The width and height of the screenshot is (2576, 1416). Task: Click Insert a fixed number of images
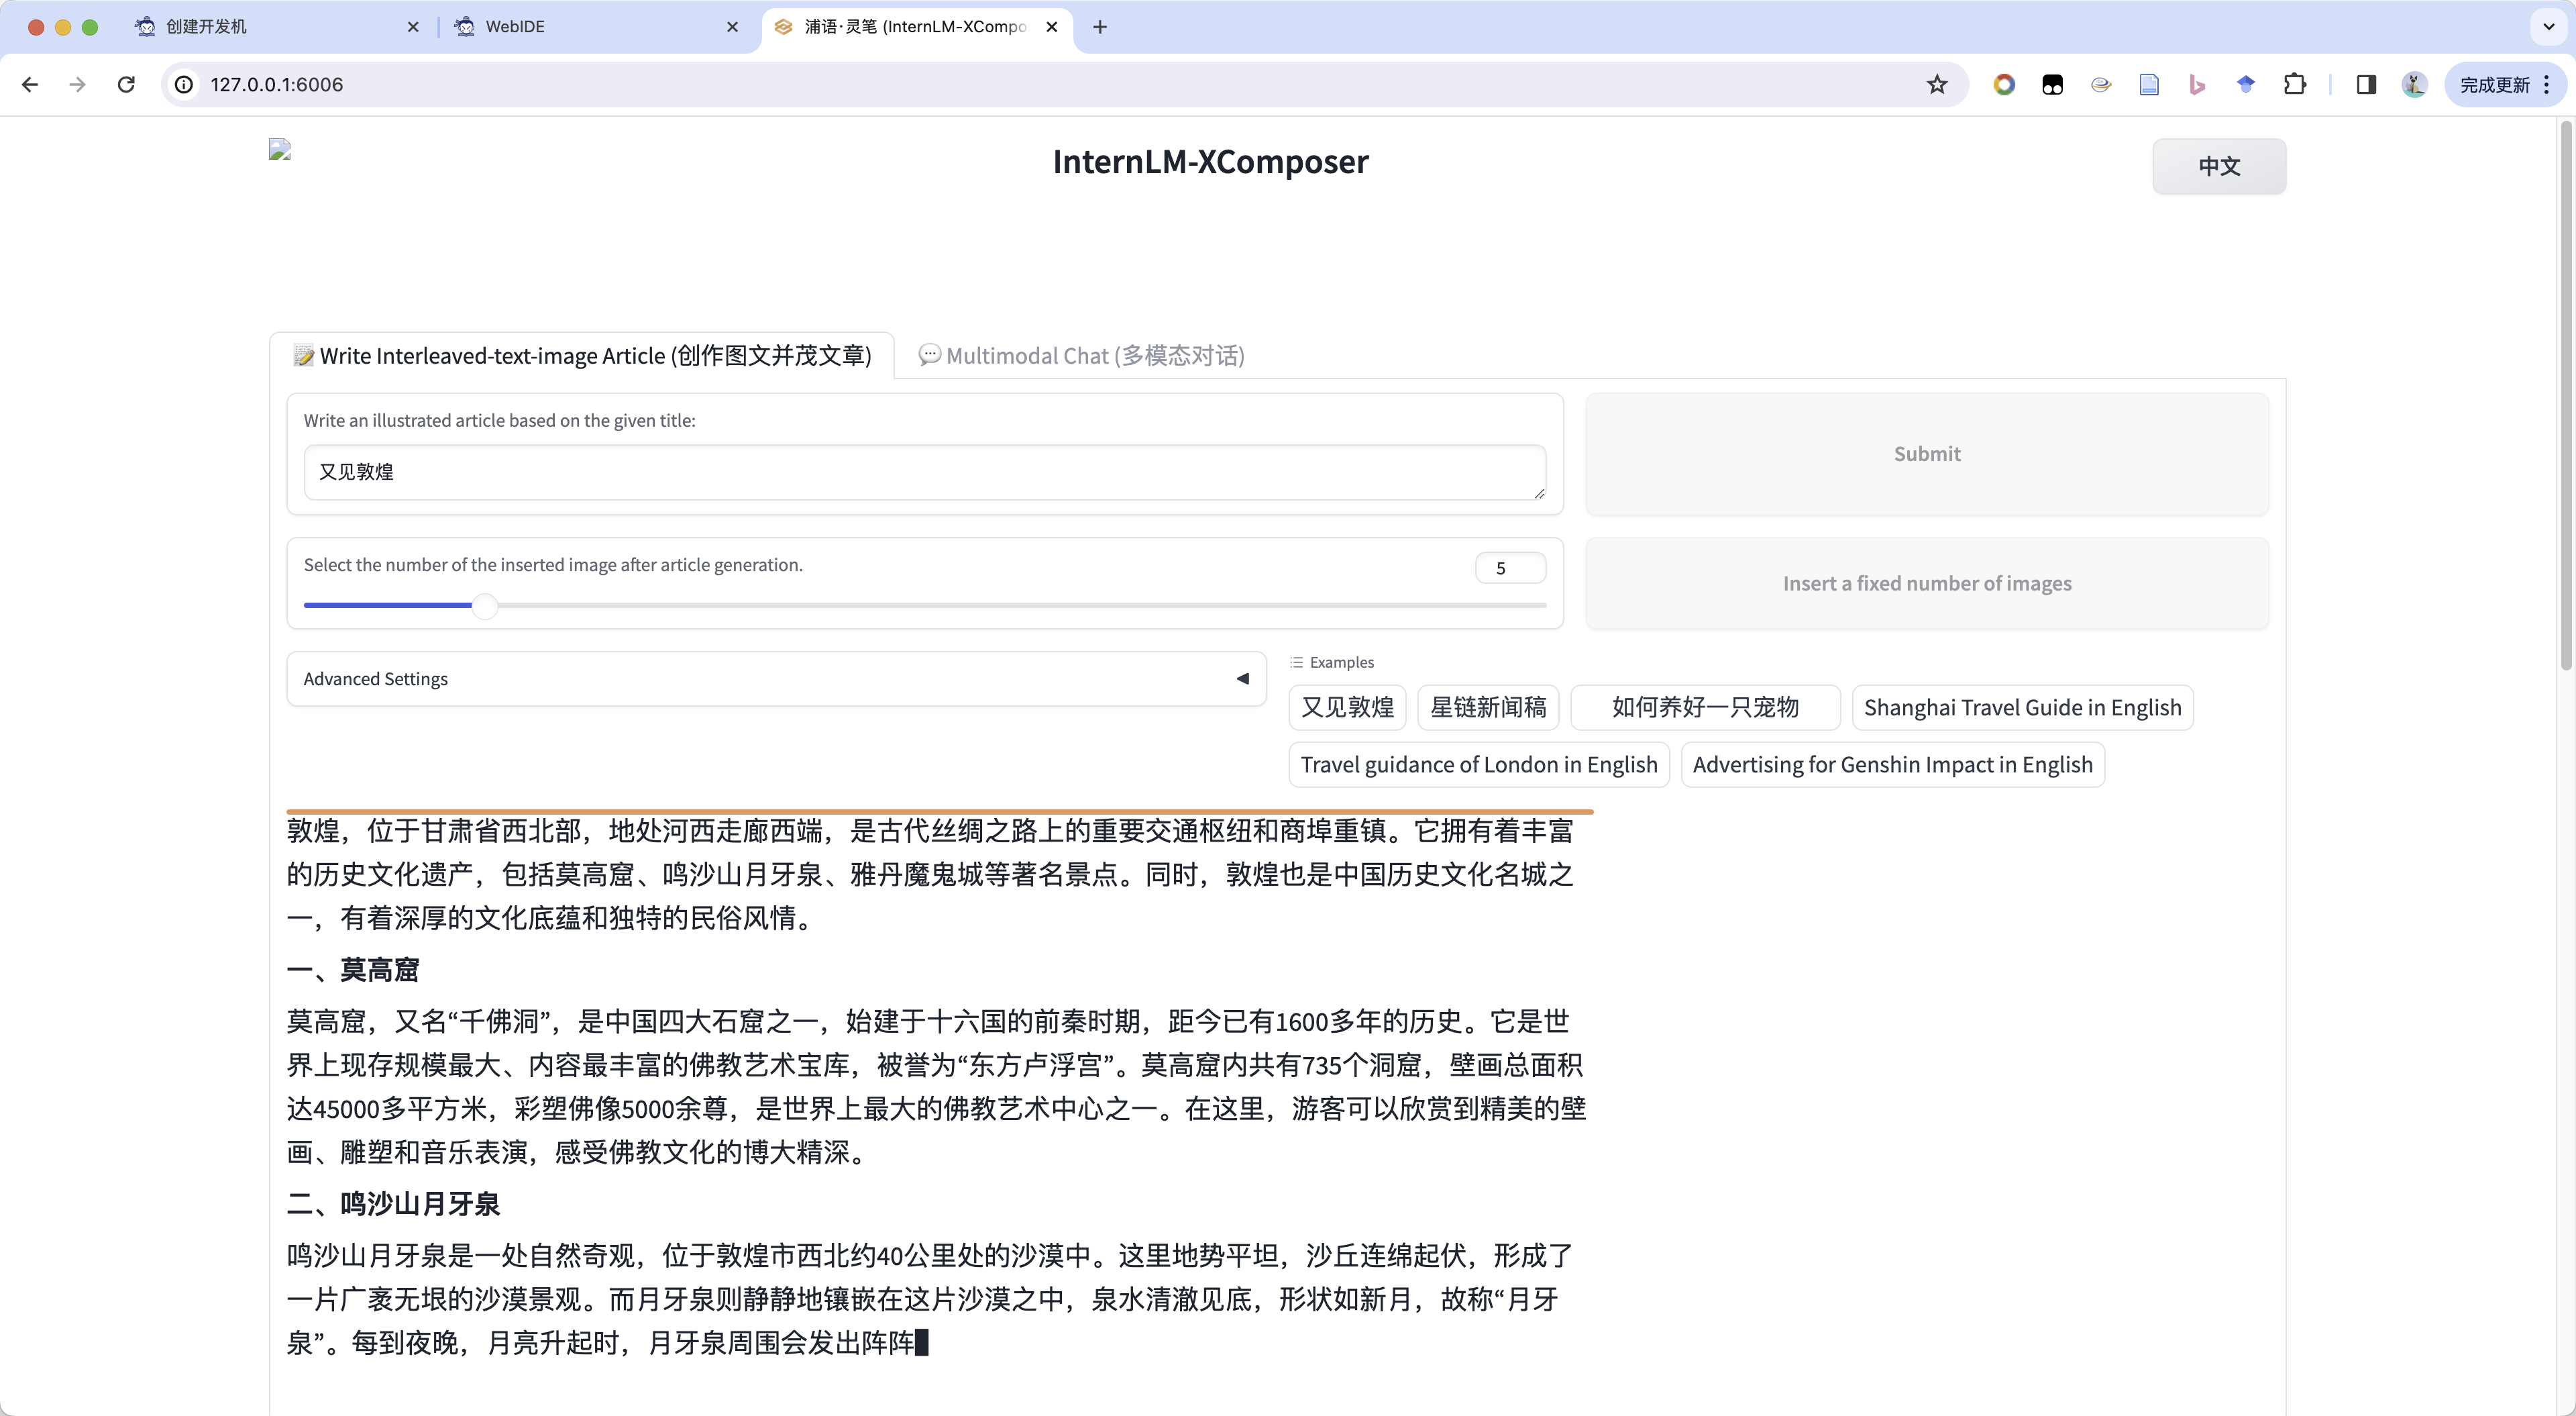1926,583
